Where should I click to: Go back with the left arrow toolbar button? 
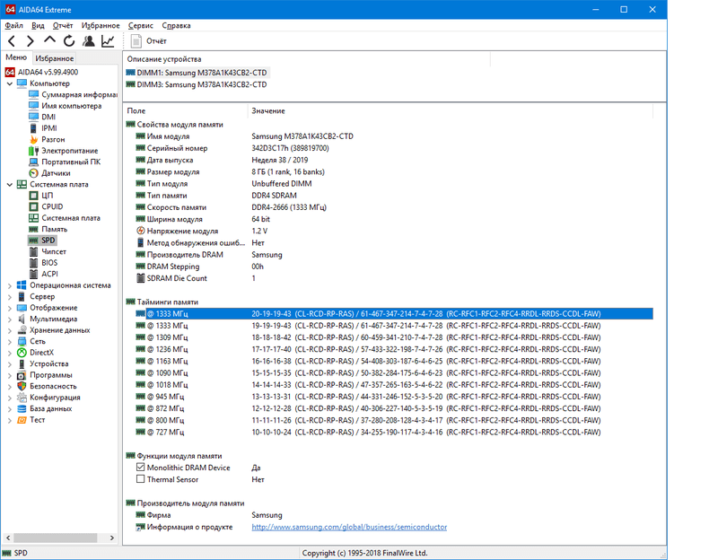(12, 41)
